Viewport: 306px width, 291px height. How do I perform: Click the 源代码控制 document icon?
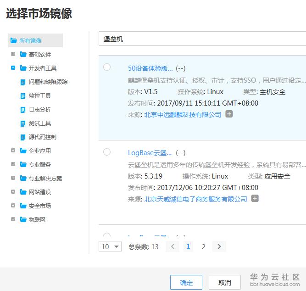23,137
